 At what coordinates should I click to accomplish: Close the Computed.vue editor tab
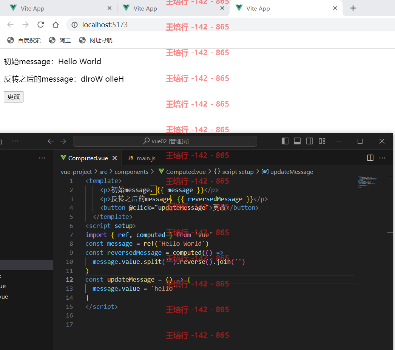115,158
